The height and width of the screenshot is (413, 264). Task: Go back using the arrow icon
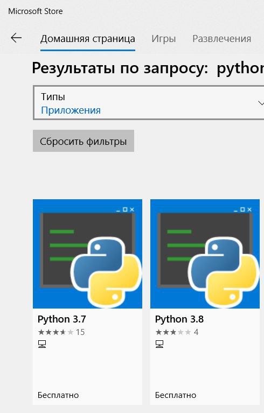(x=16, y=38)
